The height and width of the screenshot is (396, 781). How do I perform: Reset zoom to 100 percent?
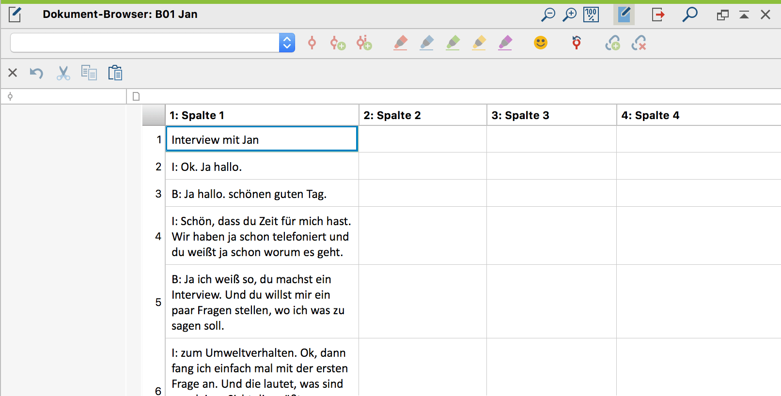coord(591,15)
